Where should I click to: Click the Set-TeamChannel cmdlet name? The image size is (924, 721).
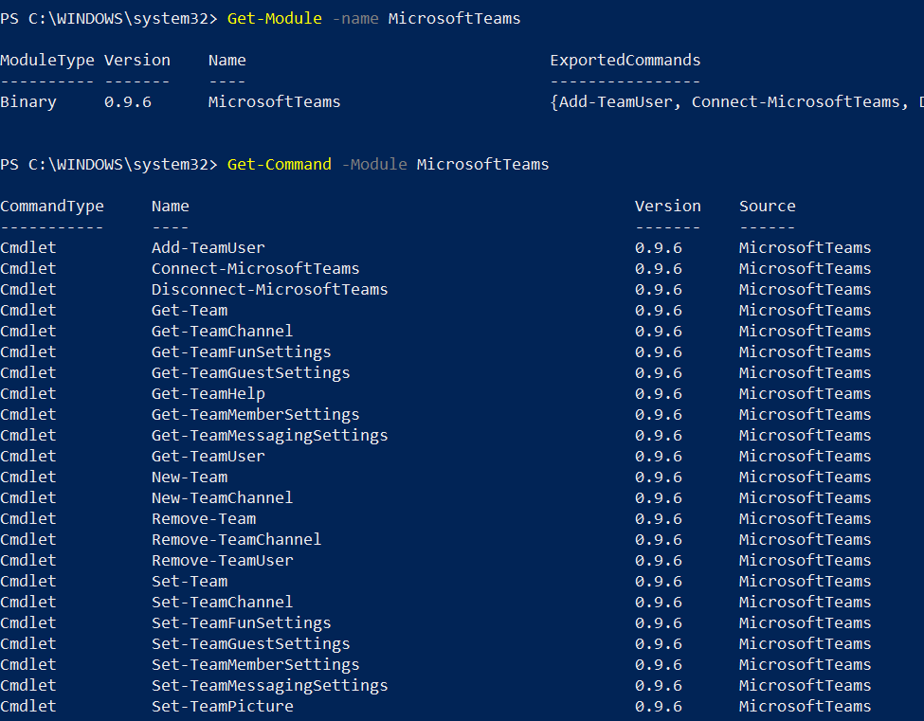click(222, 602)
